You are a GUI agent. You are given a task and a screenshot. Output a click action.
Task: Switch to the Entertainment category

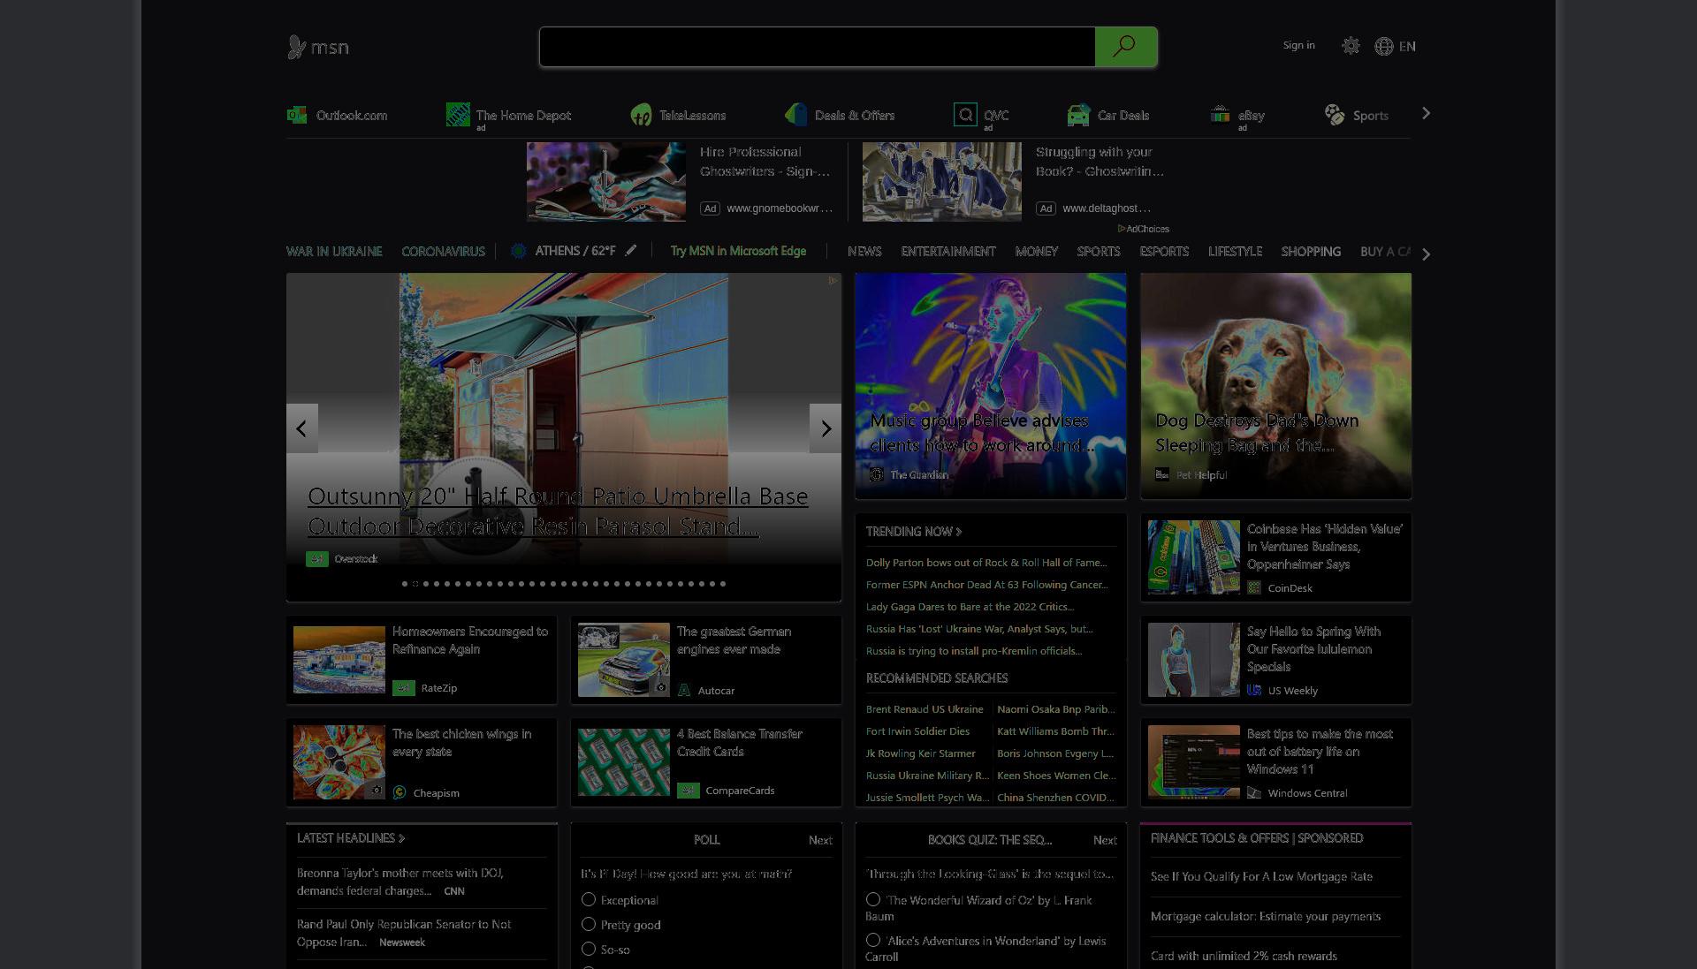point(948,252)
